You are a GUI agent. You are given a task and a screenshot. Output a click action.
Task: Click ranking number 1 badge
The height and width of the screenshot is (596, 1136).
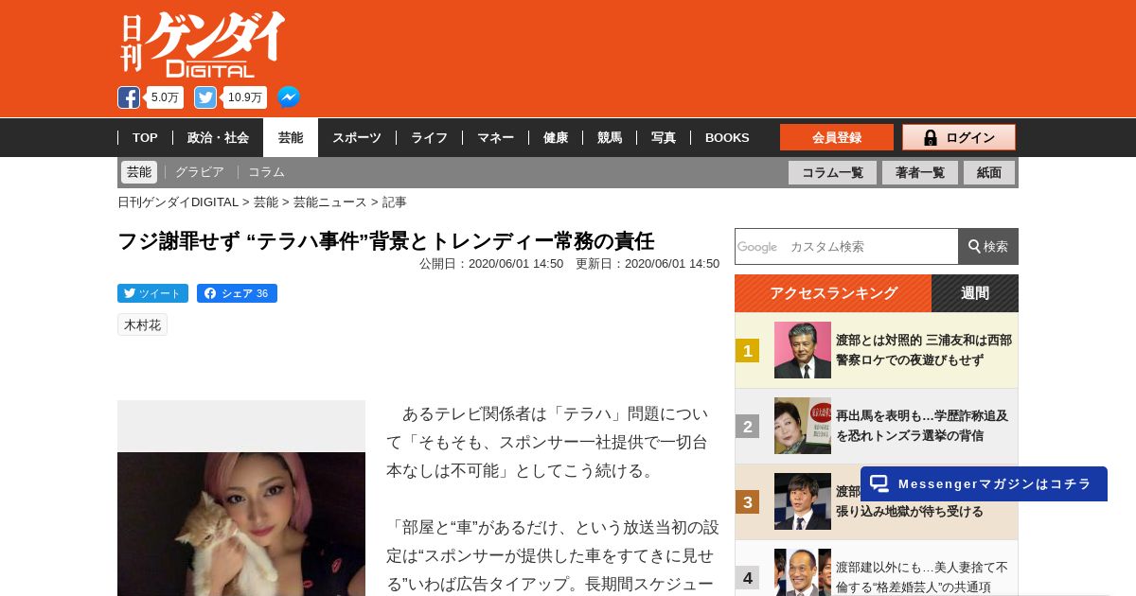pyautogui.click(x=747, y=351)
